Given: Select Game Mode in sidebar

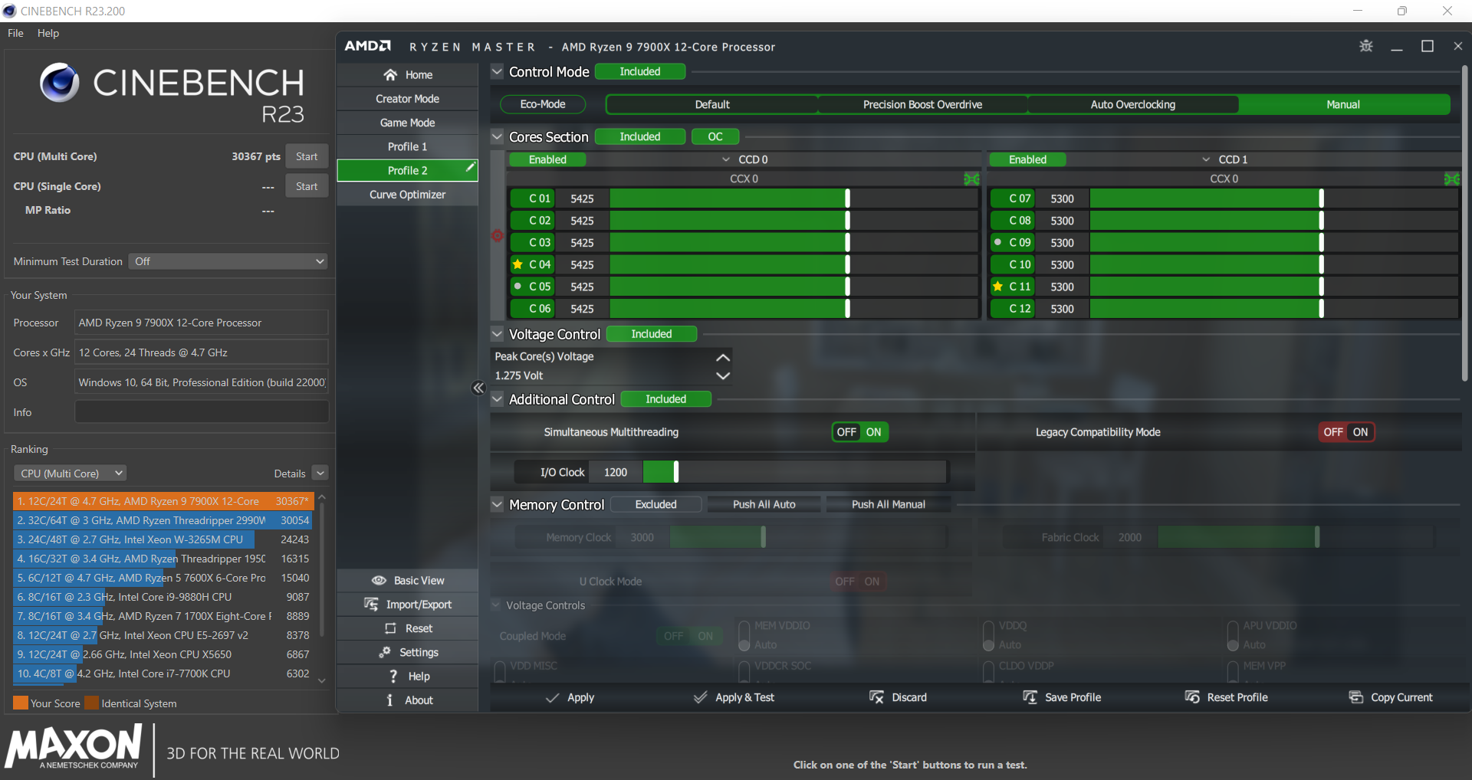Looking at the screenshot, I should [407, 123].
